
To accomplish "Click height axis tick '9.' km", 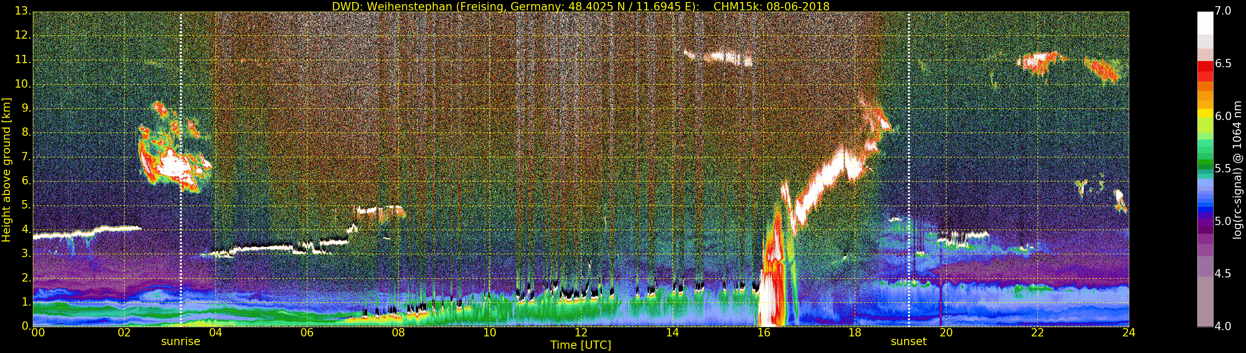I will pos(26,108).
